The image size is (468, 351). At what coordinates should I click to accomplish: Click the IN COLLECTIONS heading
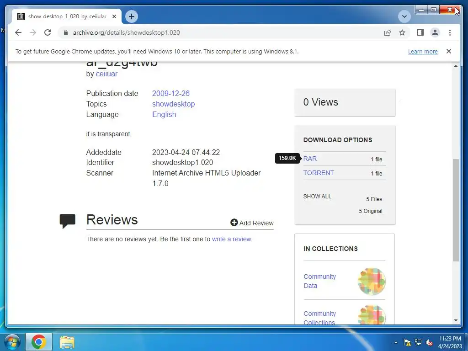pos(331,249)
